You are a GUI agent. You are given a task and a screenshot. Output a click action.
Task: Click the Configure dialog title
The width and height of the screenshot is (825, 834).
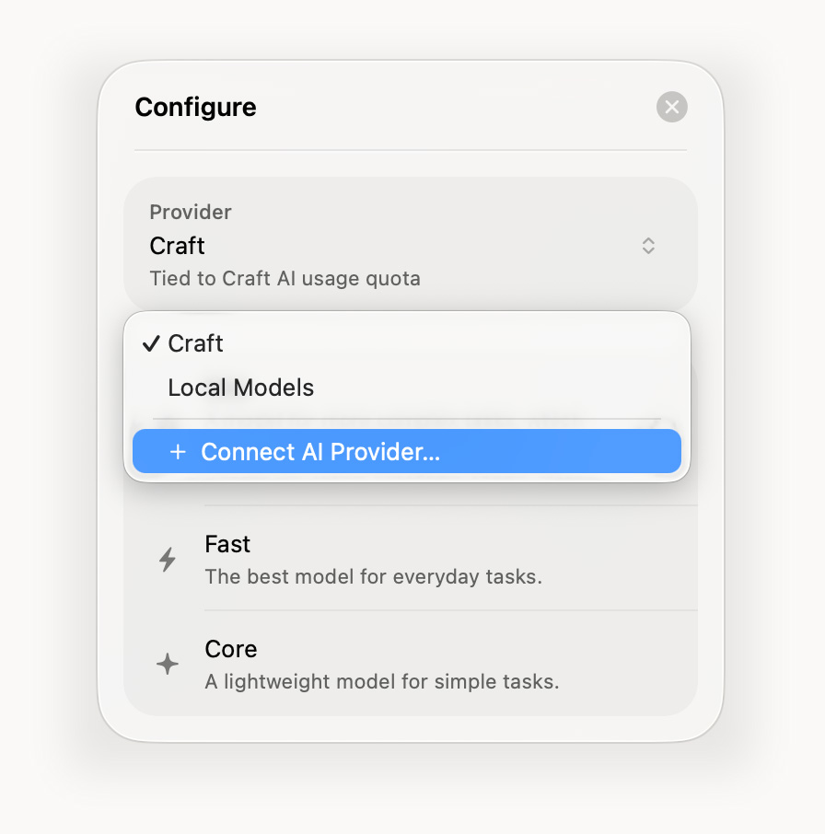(195, 107)
